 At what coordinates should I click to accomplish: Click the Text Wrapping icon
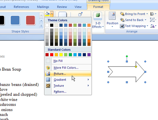coord(122,26)
